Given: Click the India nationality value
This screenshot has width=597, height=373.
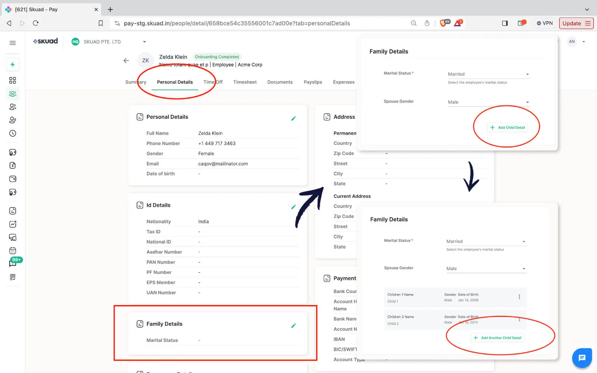Looking at the screenshot, I should coord(203,222).
